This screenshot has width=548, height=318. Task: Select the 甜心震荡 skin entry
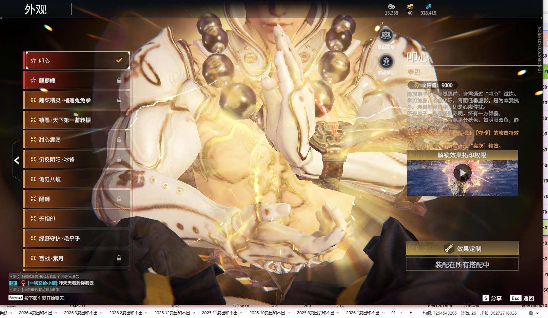point(77,140)
